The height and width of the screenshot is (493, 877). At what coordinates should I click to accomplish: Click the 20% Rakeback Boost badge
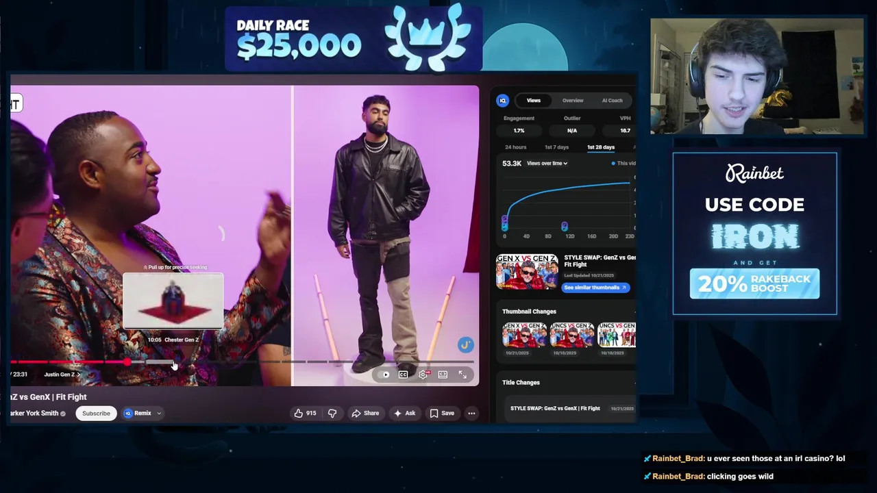[x=754, y=283]
